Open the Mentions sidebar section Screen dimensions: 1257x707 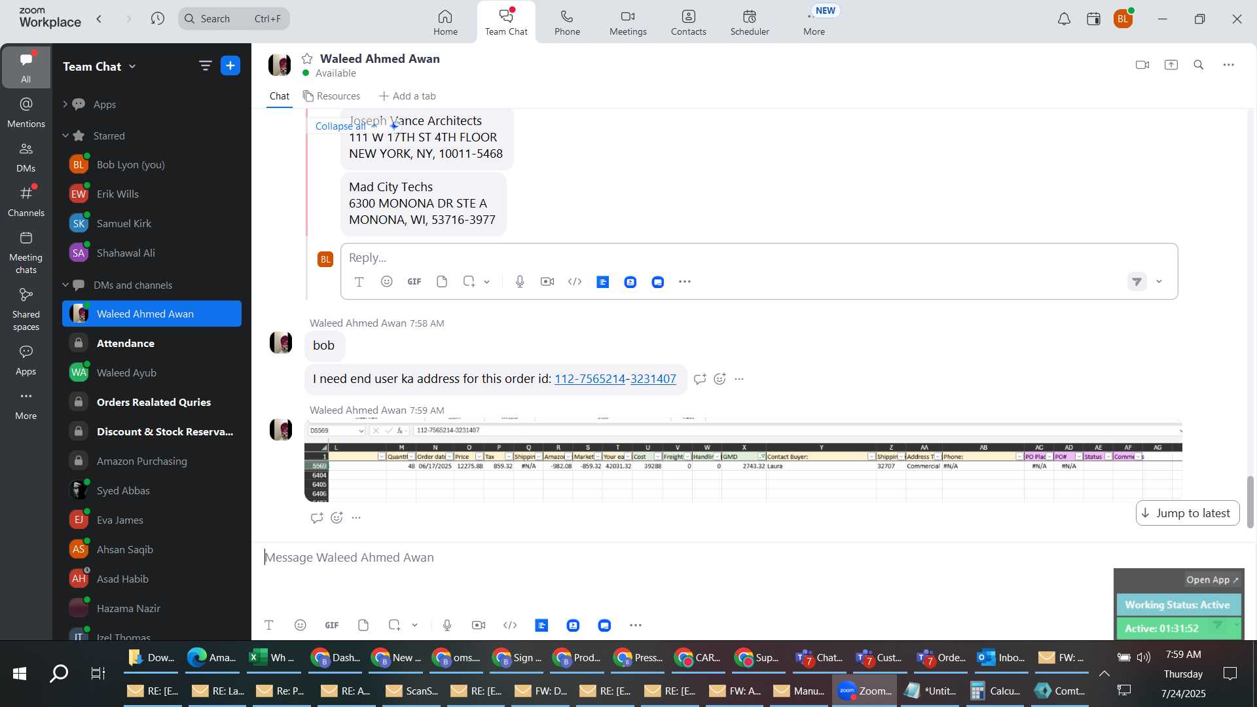pos(26,113)
